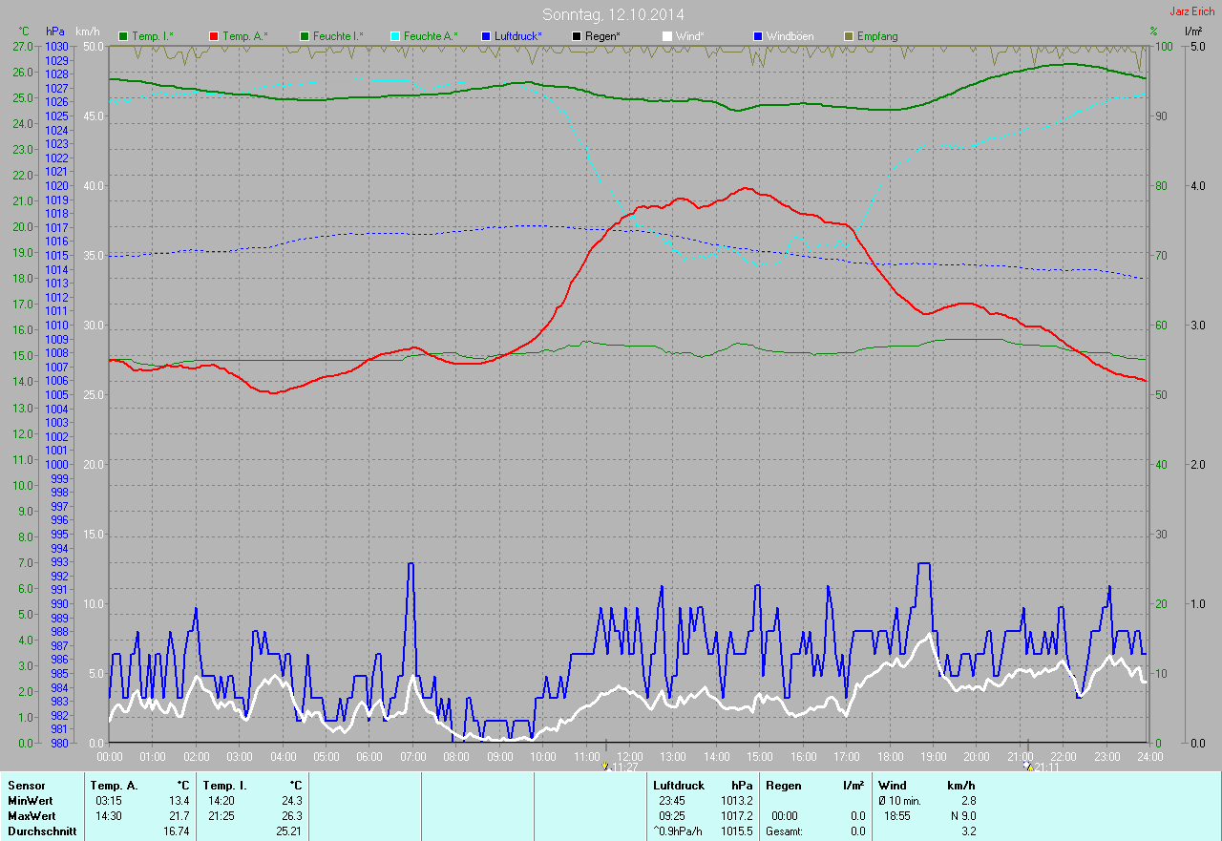Select the Feuchte I.* legend color square

[305, 36]
